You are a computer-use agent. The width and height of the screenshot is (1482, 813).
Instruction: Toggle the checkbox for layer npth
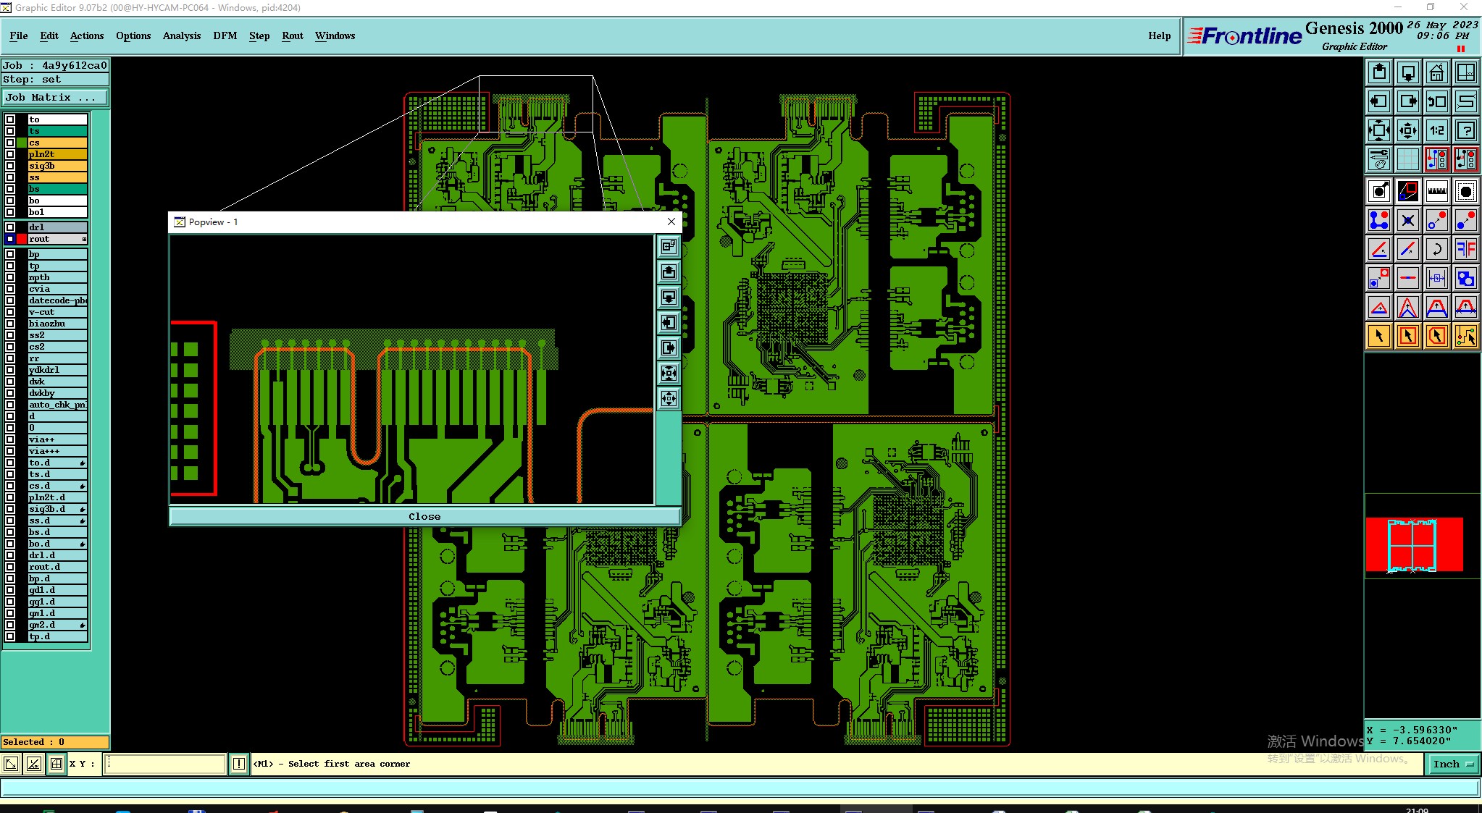[10, 277]
